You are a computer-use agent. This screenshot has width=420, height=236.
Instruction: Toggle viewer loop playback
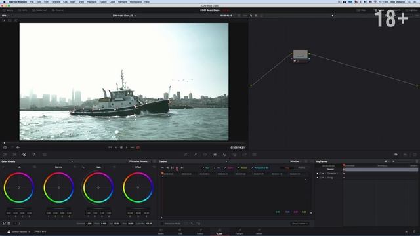point(138,147)
